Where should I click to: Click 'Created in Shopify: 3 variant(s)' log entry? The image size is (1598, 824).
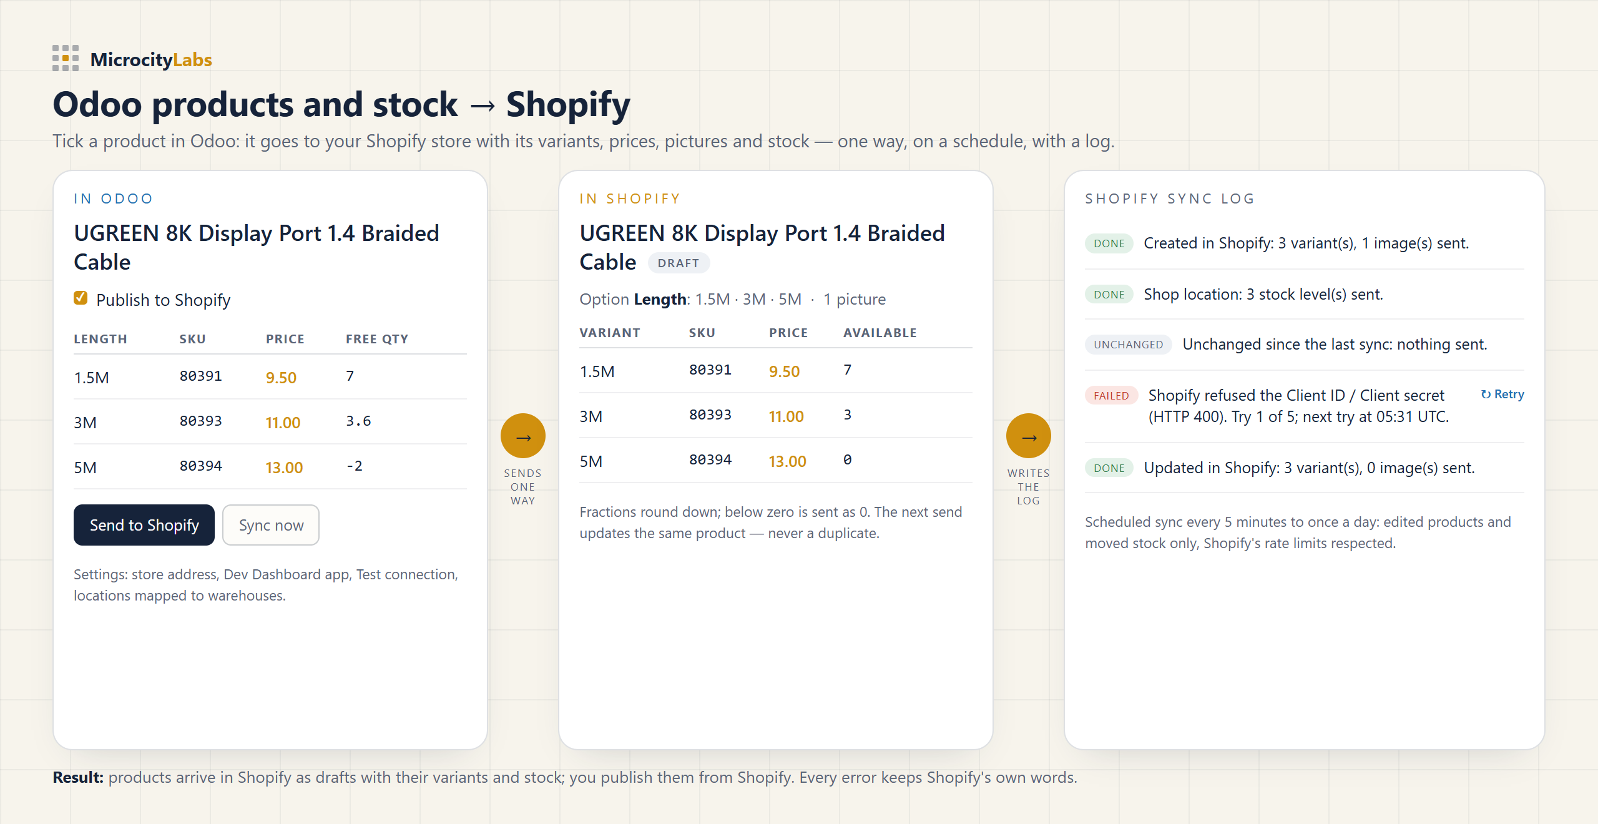pos(1306,243)
